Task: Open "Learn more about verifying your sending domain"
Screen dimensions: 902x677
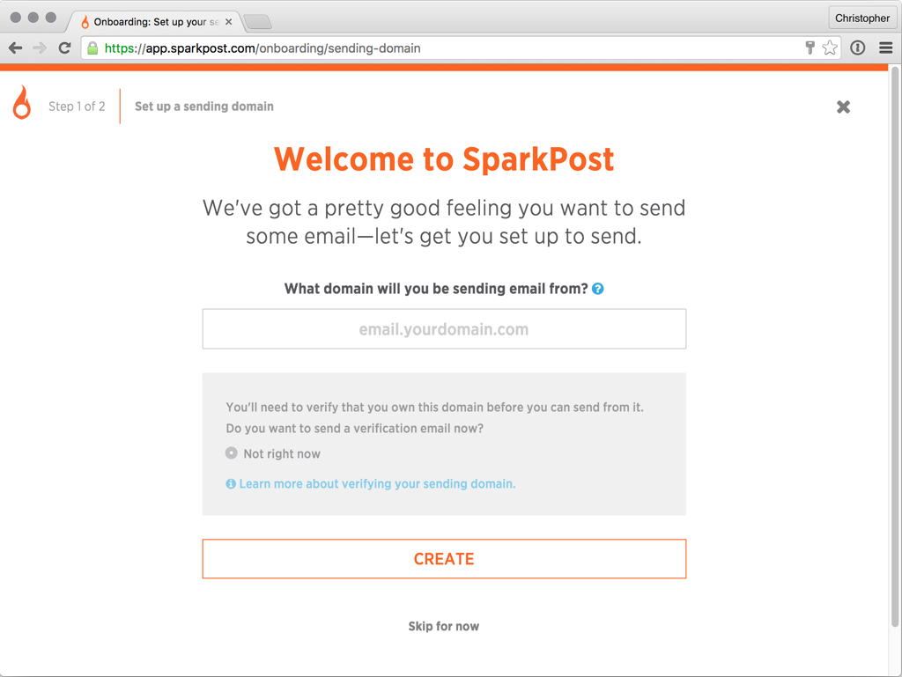Action: click(377, 484)
